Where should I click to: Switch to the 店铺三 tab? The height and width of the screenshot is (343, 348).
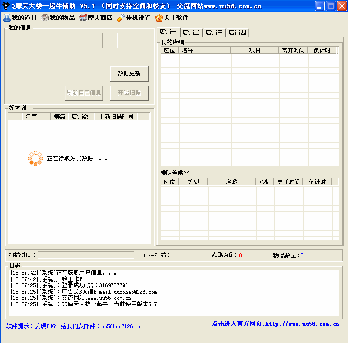point(214,33)
